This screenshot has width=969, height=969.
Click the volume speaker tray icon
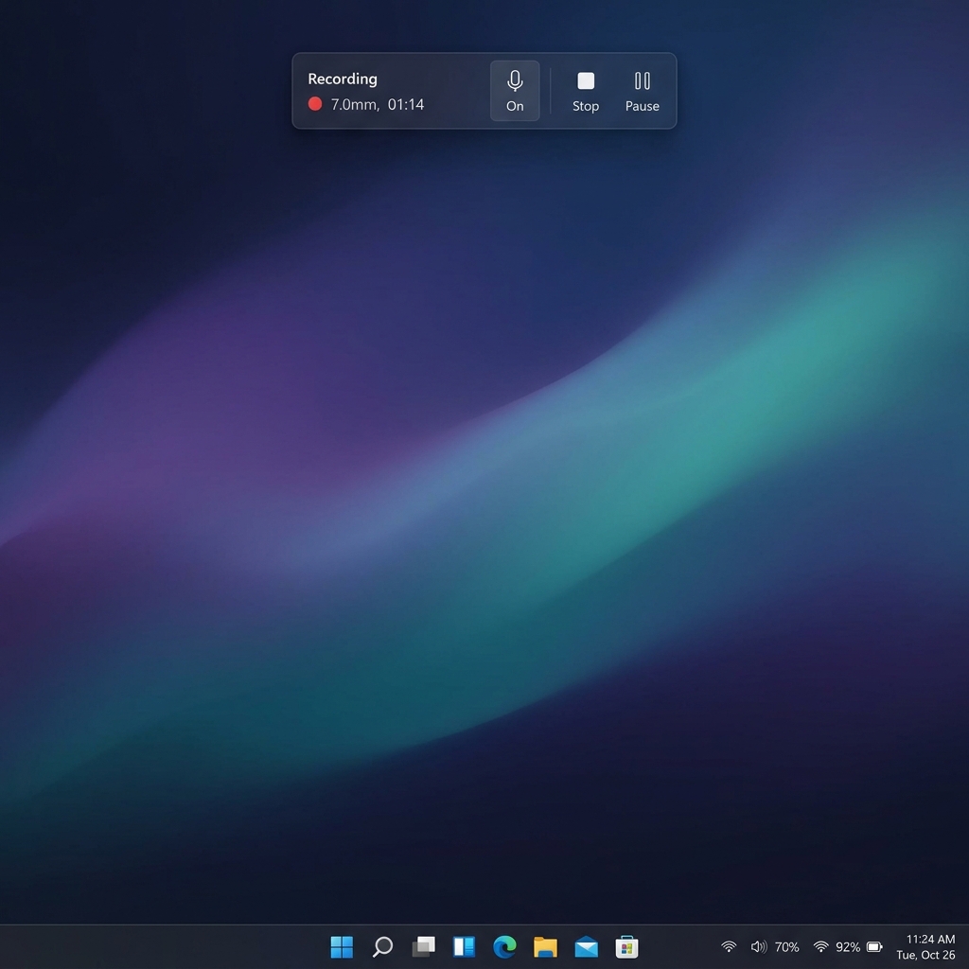(x=758, y=946)
